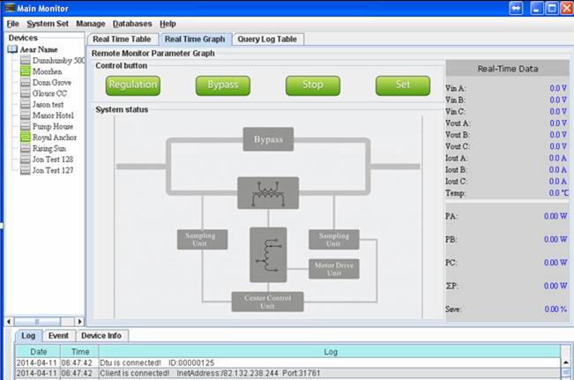Click the Log column header
574x380 pixels.
330,352
